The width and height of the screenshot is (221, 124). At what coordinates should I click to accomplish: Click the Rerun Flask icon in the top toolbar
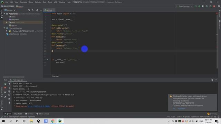click(x=195, y=6)
